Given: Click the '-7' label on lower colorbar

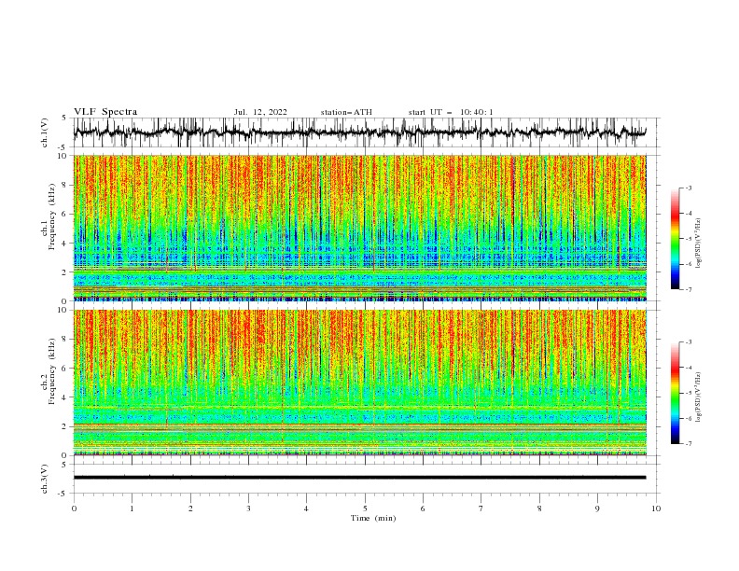Looking at the screenshot, I should point(688,444).
